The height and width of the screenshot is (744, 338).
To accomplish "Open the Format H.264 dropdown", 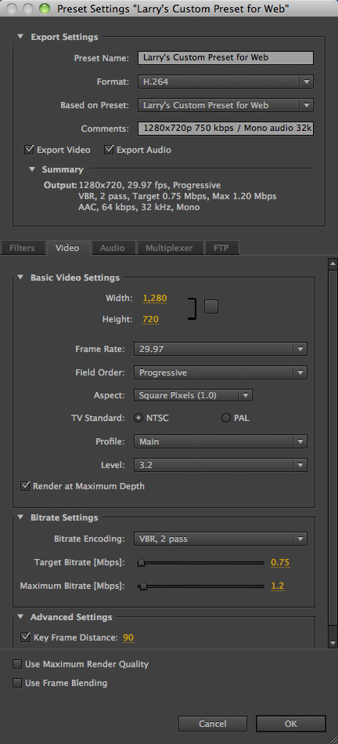I will point(225,82).
